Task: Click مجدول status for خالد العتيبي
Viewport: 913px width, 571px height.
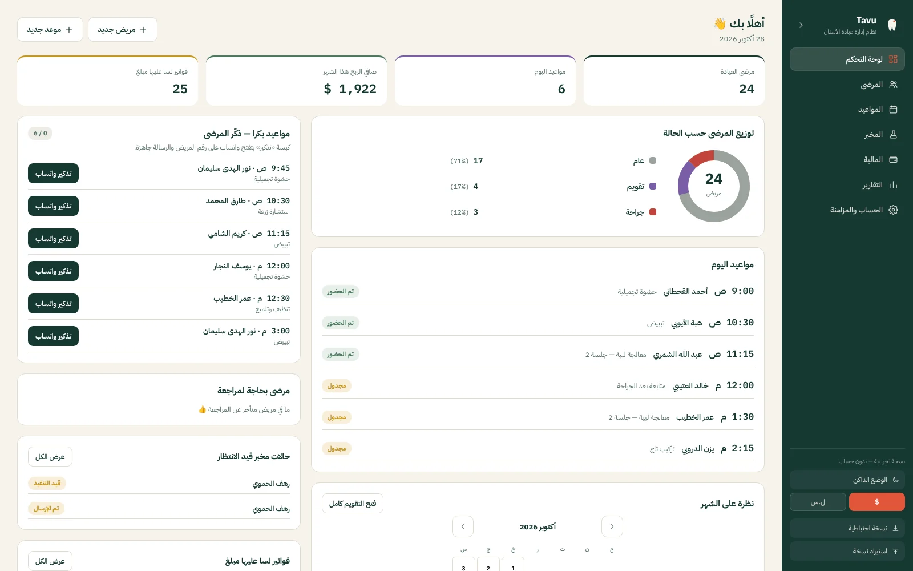Action: click(337, 386)
